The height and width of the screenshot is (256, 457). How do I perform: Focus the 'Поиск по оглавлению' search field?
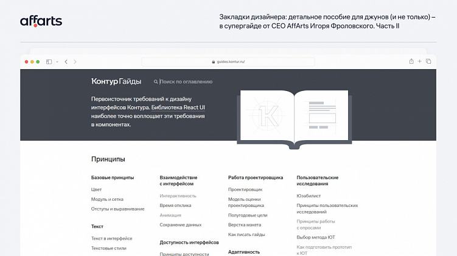pos(186,82)
